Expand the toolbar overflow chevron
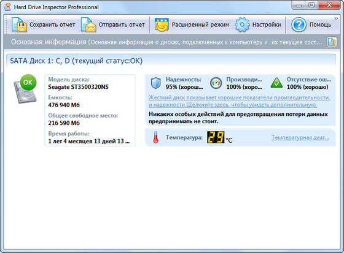This screenshot has height=253, width=344. pos(336,18)
